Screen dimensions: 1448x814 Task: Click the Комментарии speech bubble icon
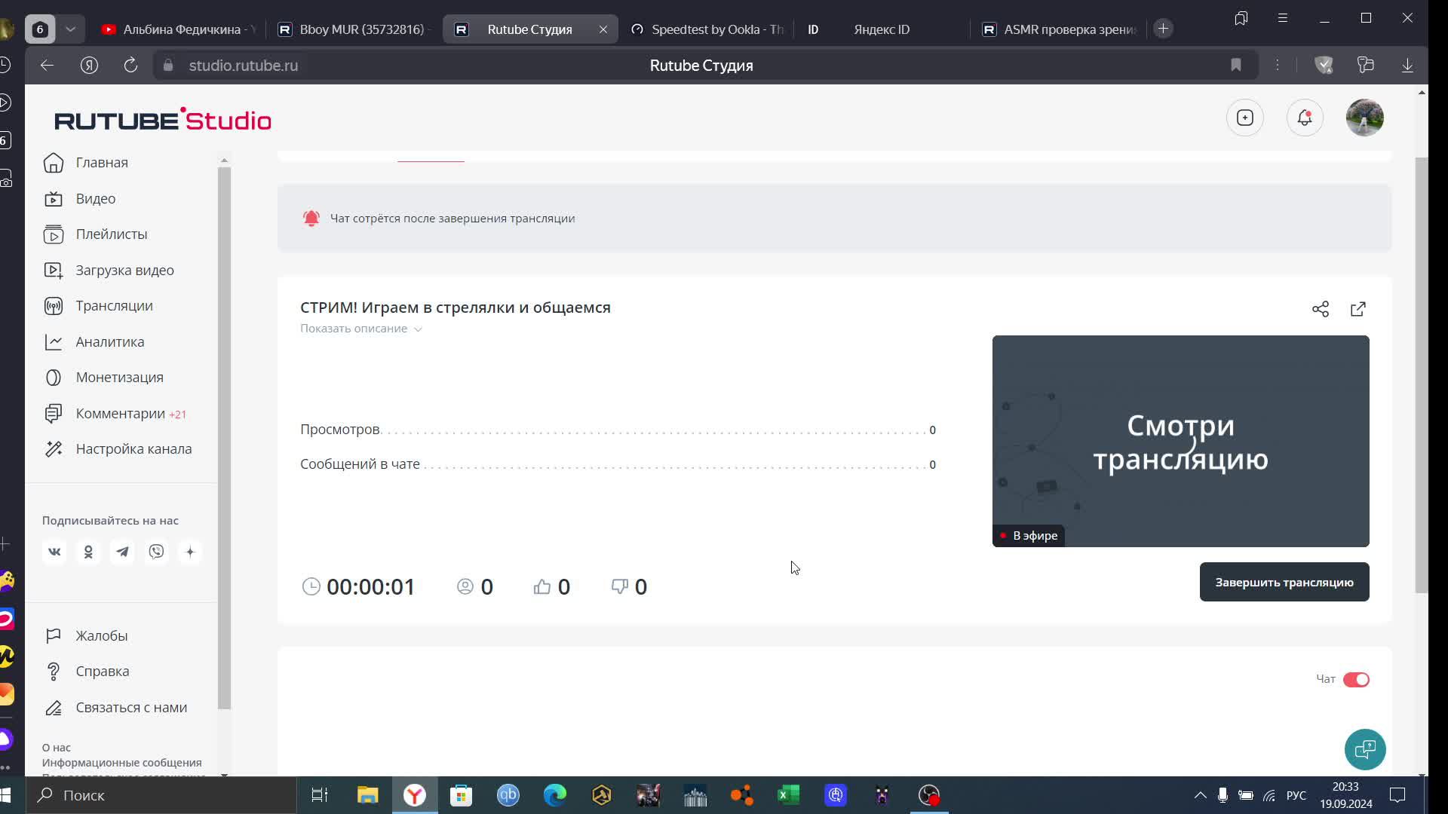click(53, 414)
